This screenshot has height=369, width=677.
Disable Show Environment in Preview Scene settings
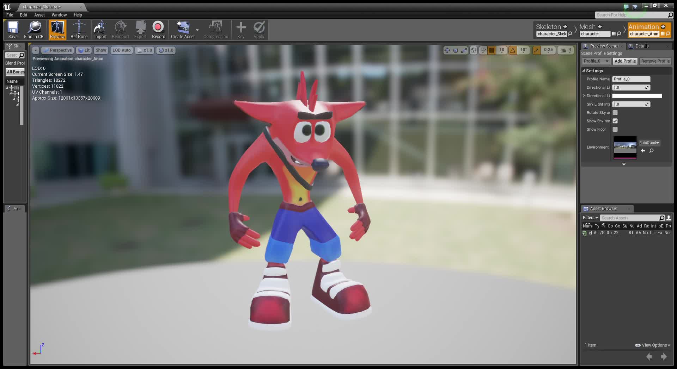point(615,121)
